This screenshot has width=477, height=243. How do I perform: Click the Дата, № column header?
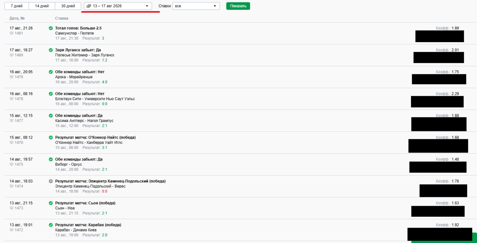[x=17, y=18]
